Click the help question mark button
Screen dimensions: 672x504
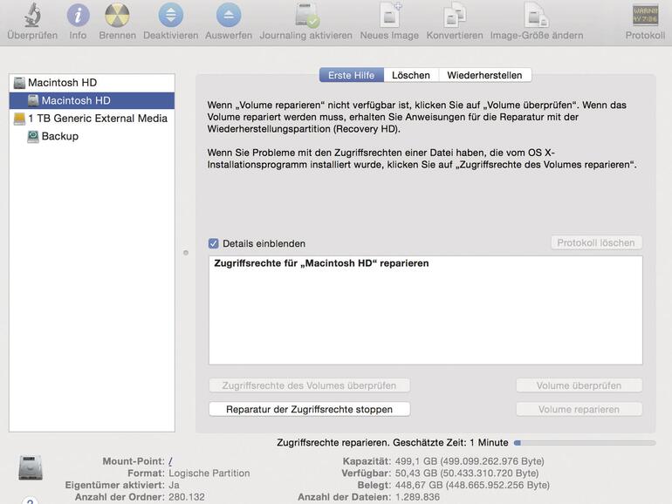30,501
